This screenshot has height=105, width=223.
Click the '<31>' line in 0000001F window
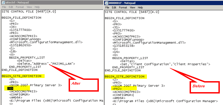click(116, 27)
